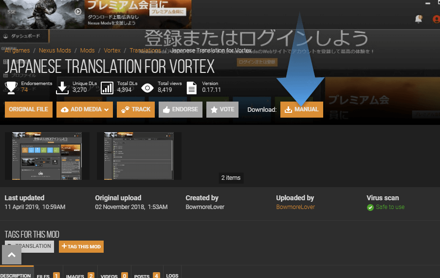The height and width of the screenshot is (278, 440).
Task: Track this mod with TRACK button
Action: pyautogui.click(x=135, y=109)
